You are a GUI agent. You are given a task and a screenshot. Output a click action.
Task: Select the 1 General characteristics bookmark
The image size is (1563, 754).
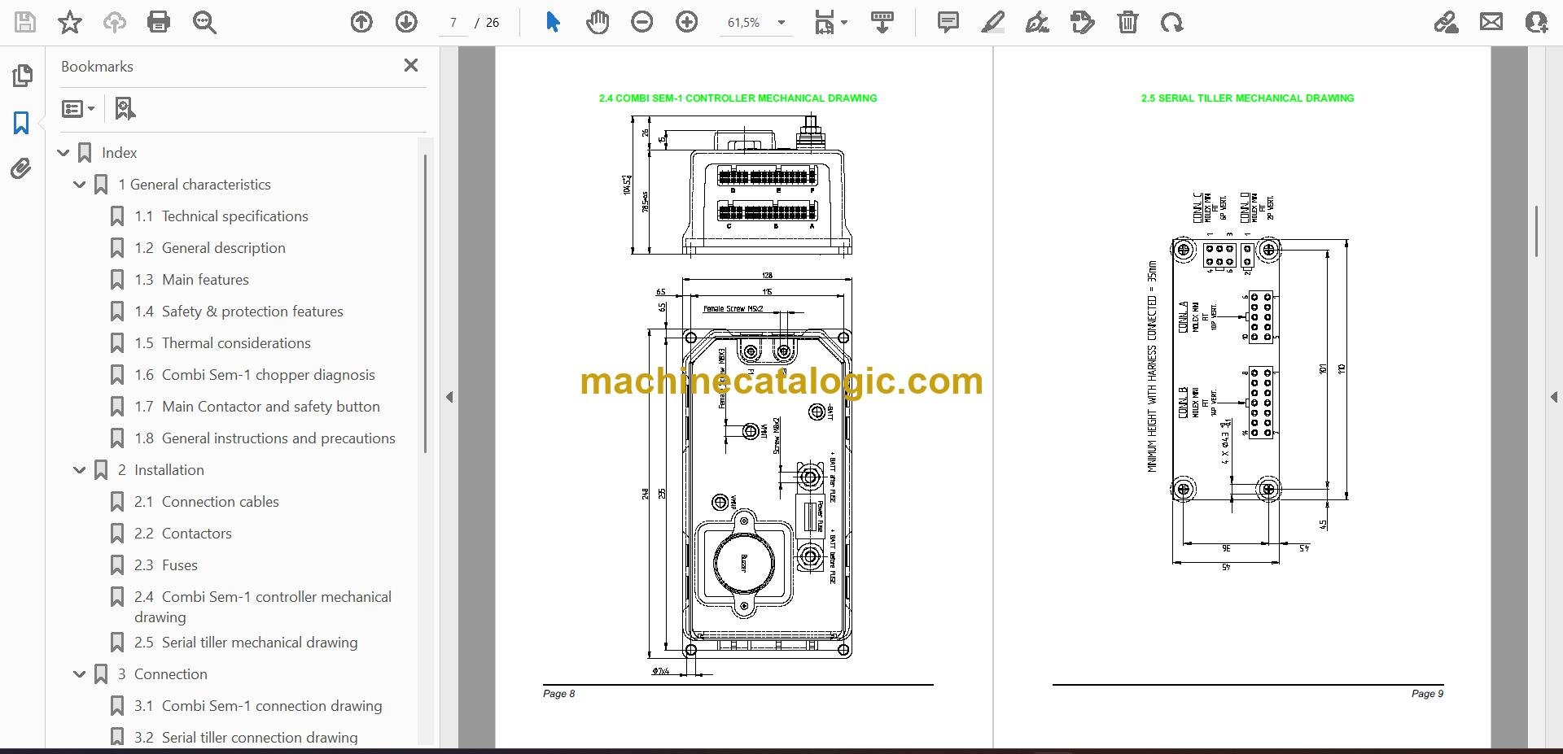click(194, 185)
